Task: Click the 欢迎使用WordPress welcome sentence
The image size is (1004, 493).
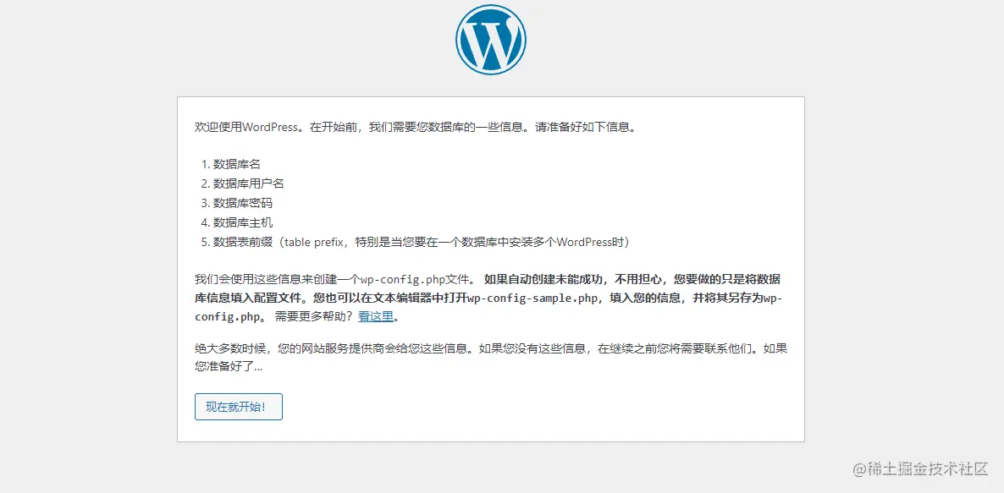Action: [x=415, y=127]
